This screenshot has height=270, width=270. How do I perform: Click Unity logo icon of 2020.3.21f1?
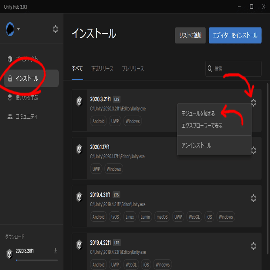[x=80, y=101]
